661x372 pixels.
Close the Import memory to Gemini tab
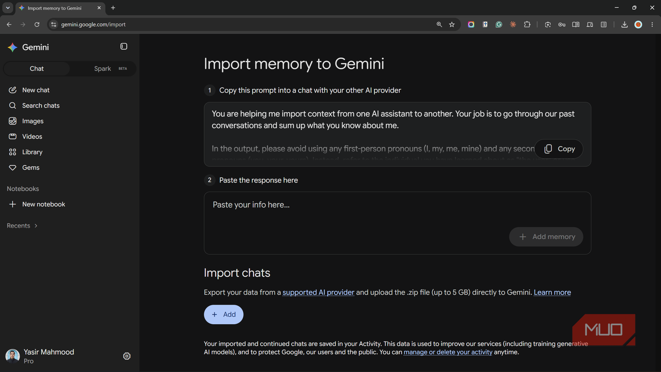click(x=99, y=8)
